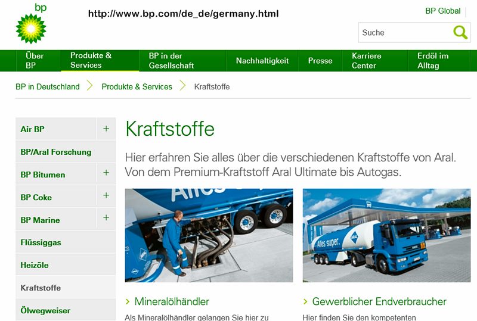Screen dimensions: 477x321
Task: Click the tanker refueling worker image
Action: point(209,235)
